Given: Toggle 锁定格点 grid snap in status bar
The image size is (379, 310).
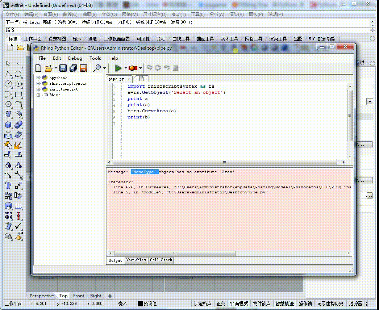Looking at the screenshot, I should (203, 303).
